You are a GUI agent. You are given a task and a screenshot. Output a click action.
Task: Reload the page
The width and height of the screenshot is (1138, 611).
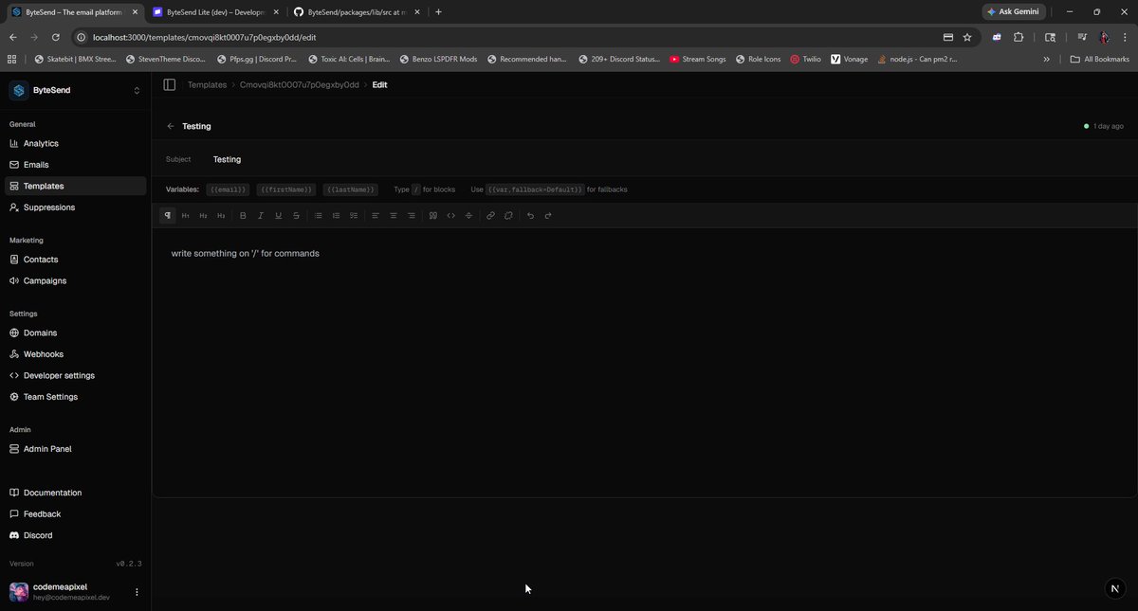coord(56,37)
